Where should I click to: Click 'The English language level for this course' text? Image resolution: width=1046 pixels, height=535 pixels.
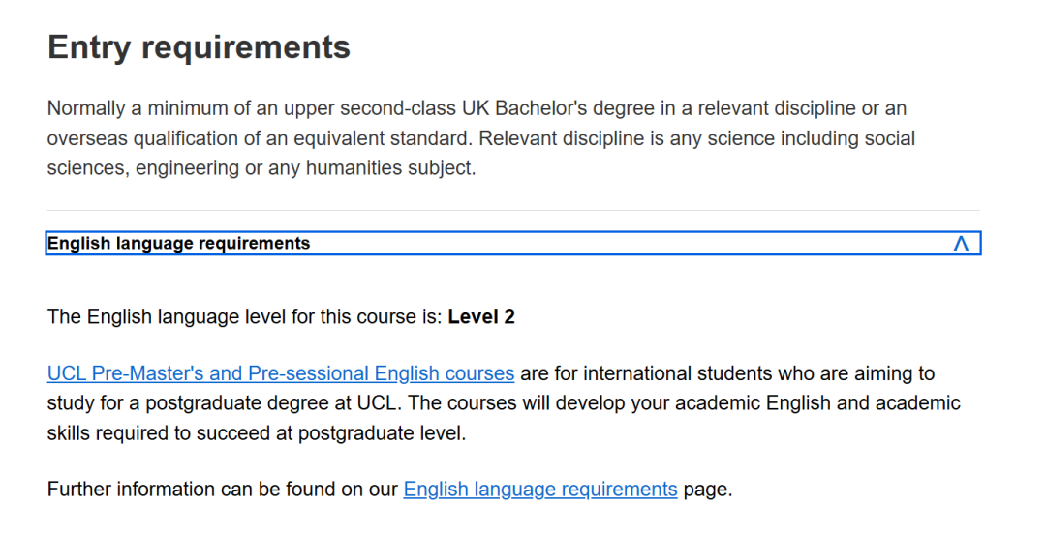(244, 317)
